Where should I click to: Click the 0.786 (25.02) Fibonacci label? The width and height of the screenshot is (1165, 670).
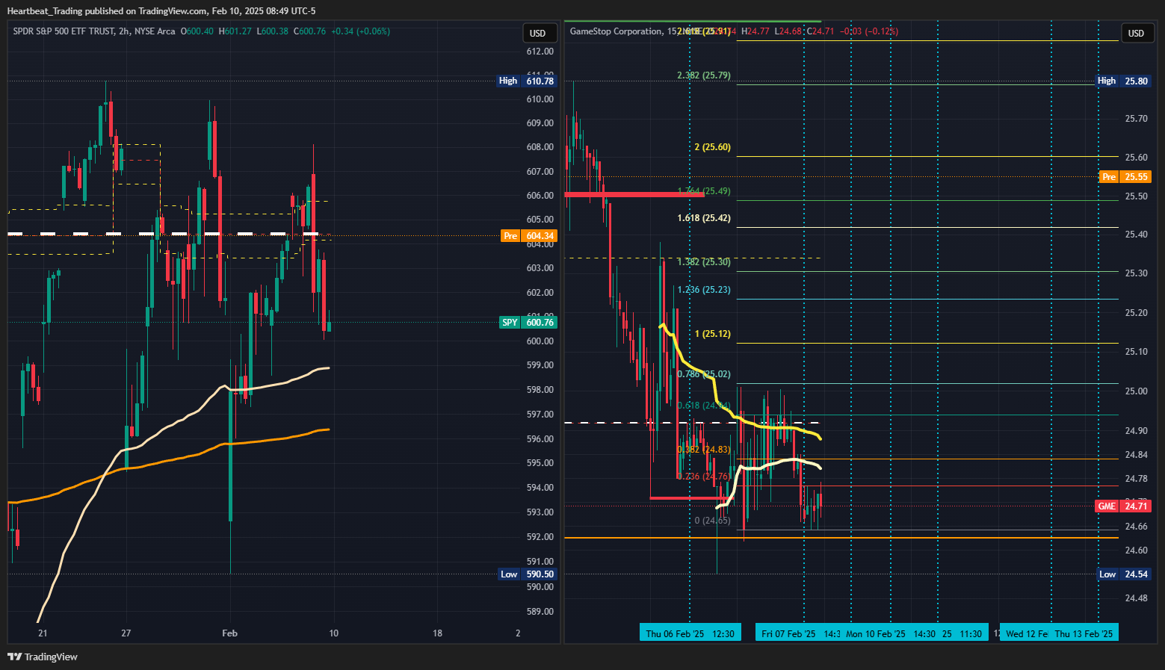(704, 374)
